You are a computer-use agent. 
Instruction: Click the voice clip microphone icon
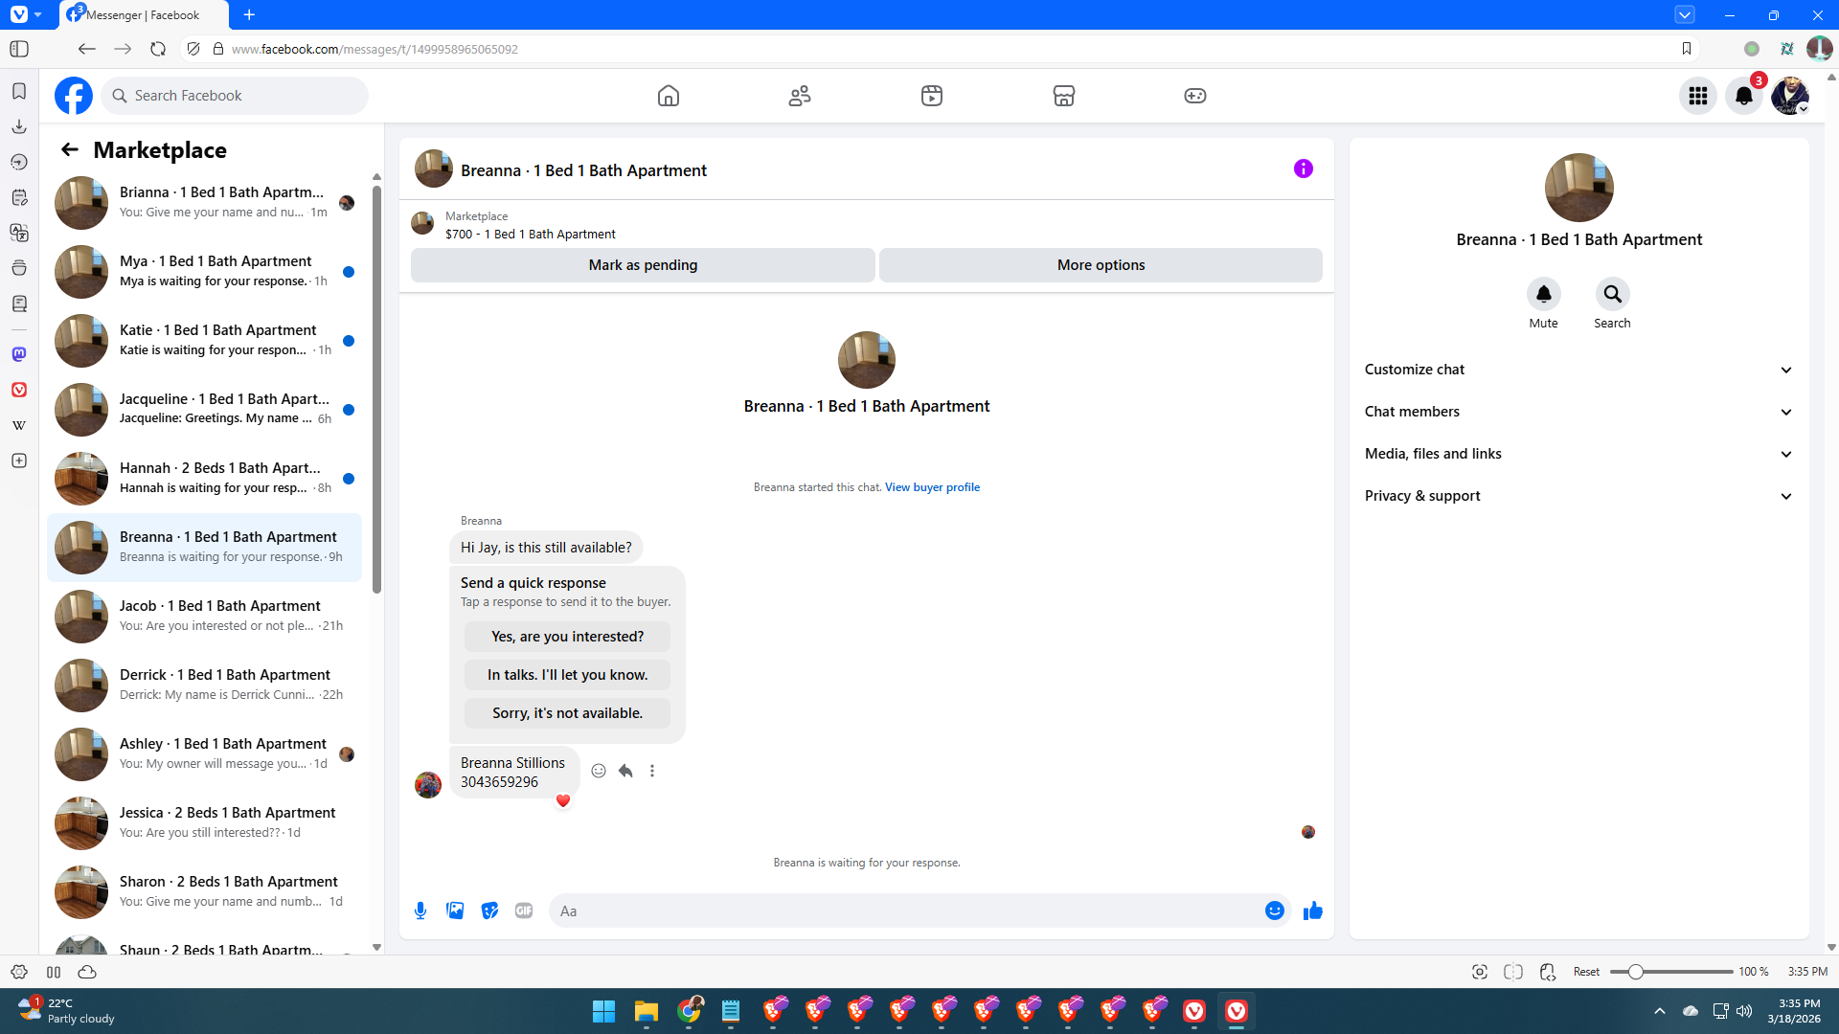click(x=420, y=910)
